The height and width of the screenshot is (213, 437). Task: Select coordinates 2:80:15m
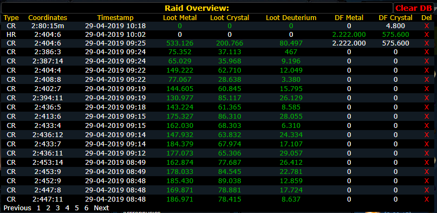coord(48,26)
